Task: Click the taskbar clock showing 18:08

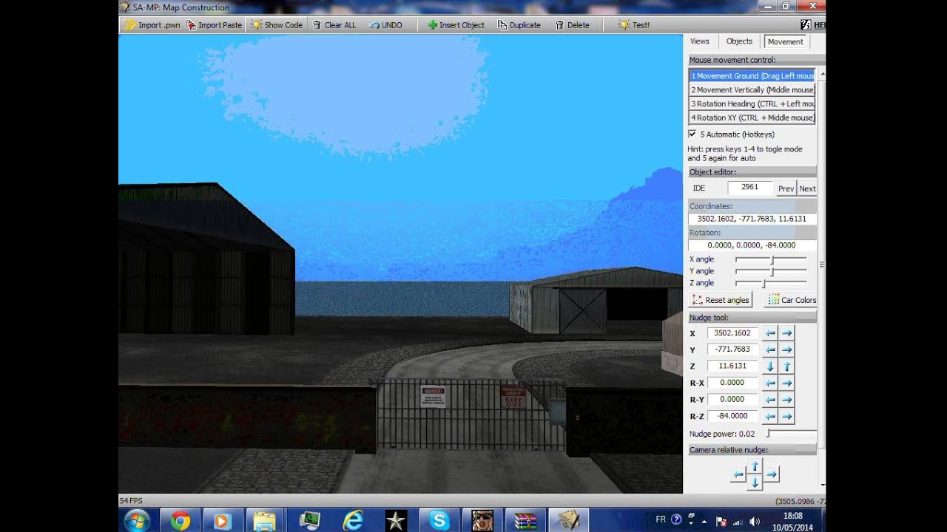Action: pos(792,520)
